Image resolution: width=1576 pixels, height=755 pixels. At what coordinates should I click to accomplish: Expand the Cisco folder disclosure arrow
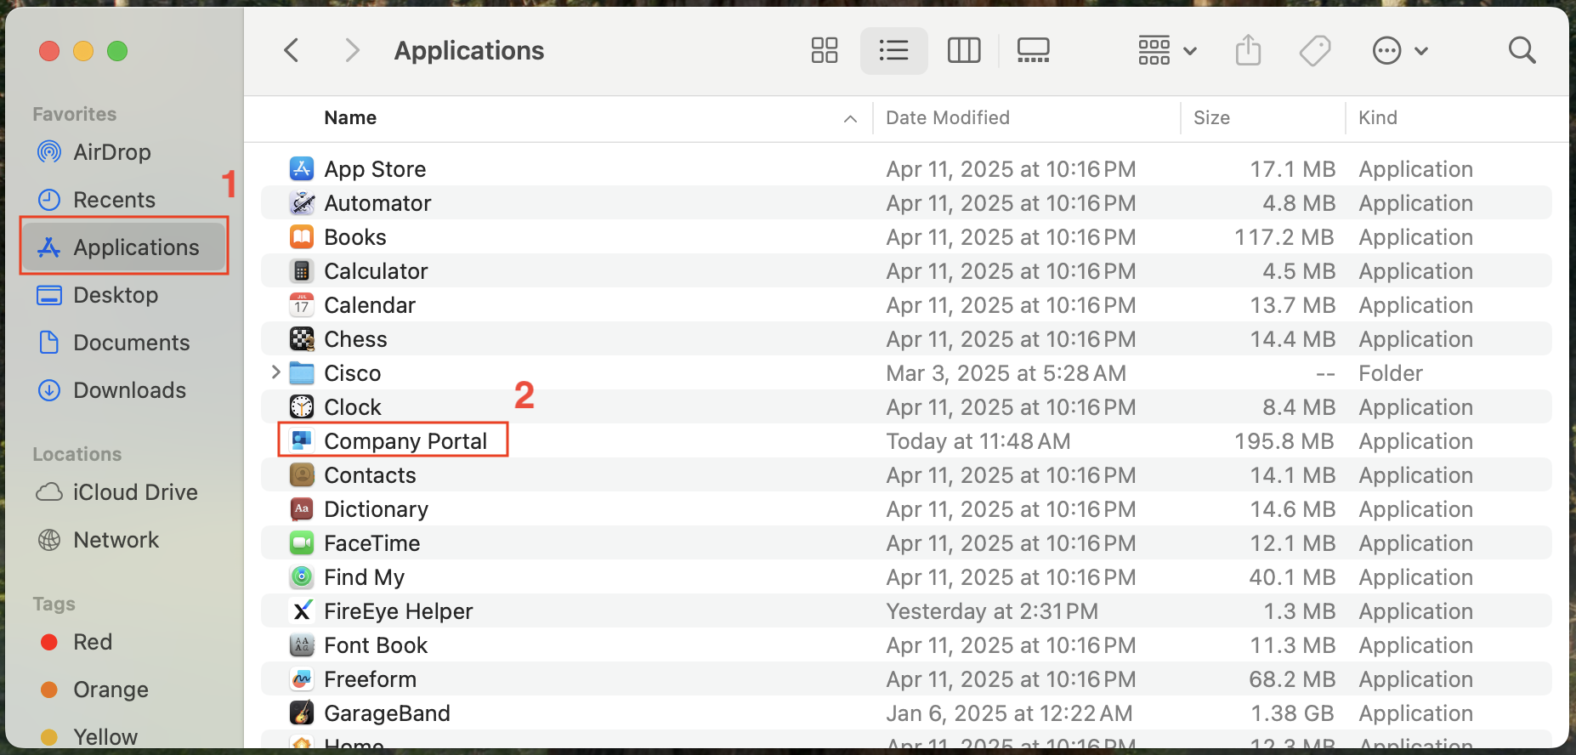[275, 372]
